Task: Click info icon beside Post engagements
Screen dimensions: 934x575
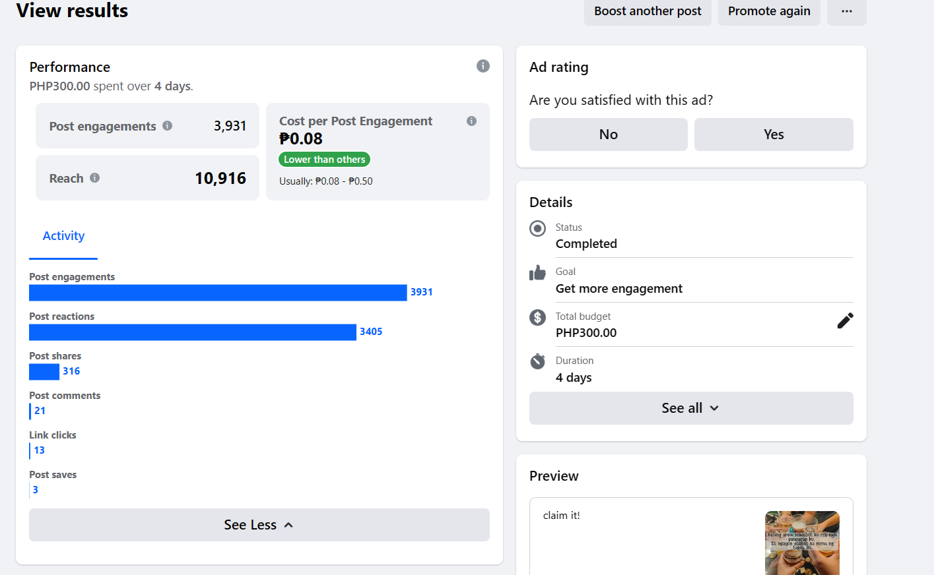Action: point(168,125)
